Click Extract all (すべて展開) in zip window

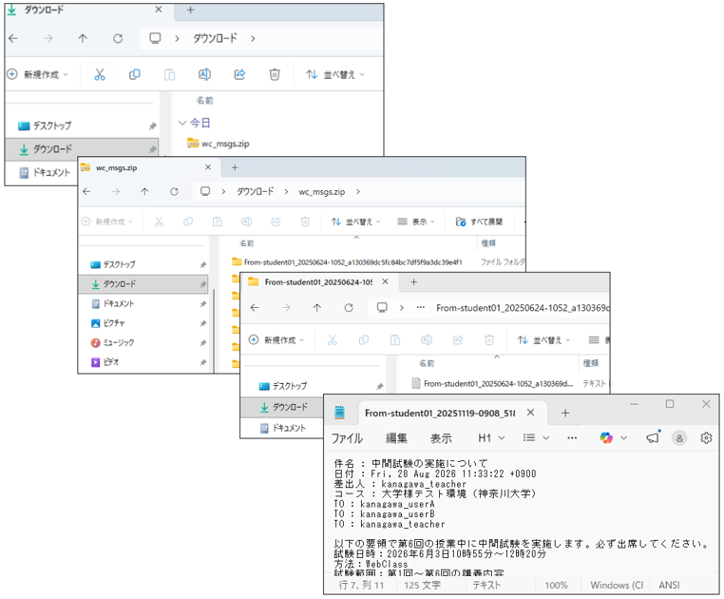pos(479,222)
